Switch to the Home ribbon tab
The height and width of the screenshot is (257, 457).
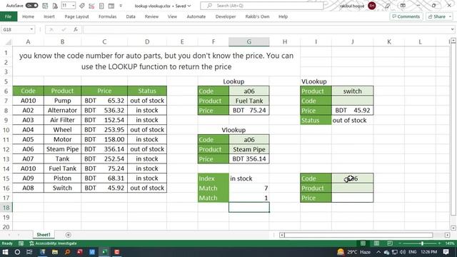[x=29, y=16]
